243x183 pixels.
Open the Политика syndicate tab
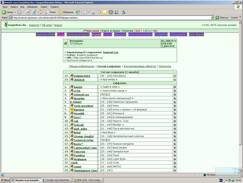[165, 66]
